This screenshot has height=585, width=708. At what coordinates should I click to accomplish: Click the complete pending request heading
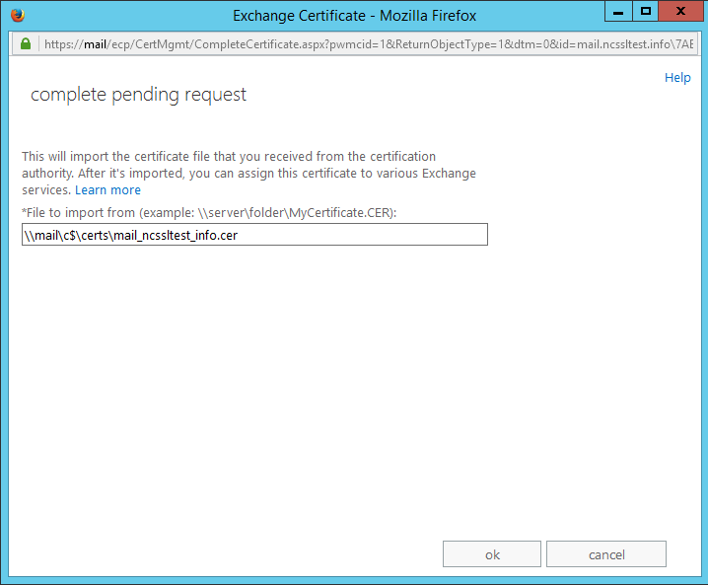pyautogui.click(x=138, y=95)
